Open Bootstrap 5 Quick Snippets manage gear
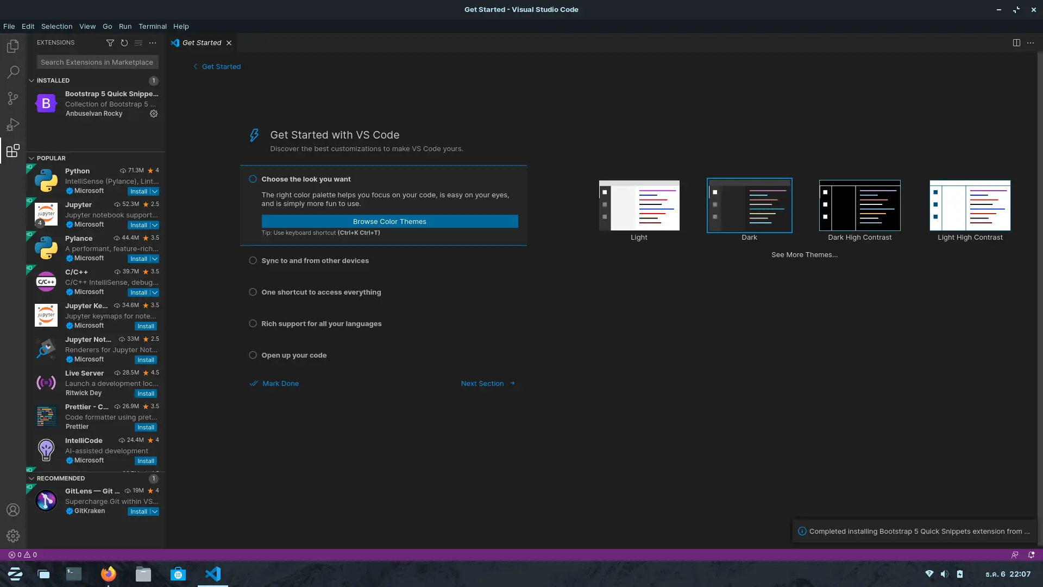 [154, 114]
